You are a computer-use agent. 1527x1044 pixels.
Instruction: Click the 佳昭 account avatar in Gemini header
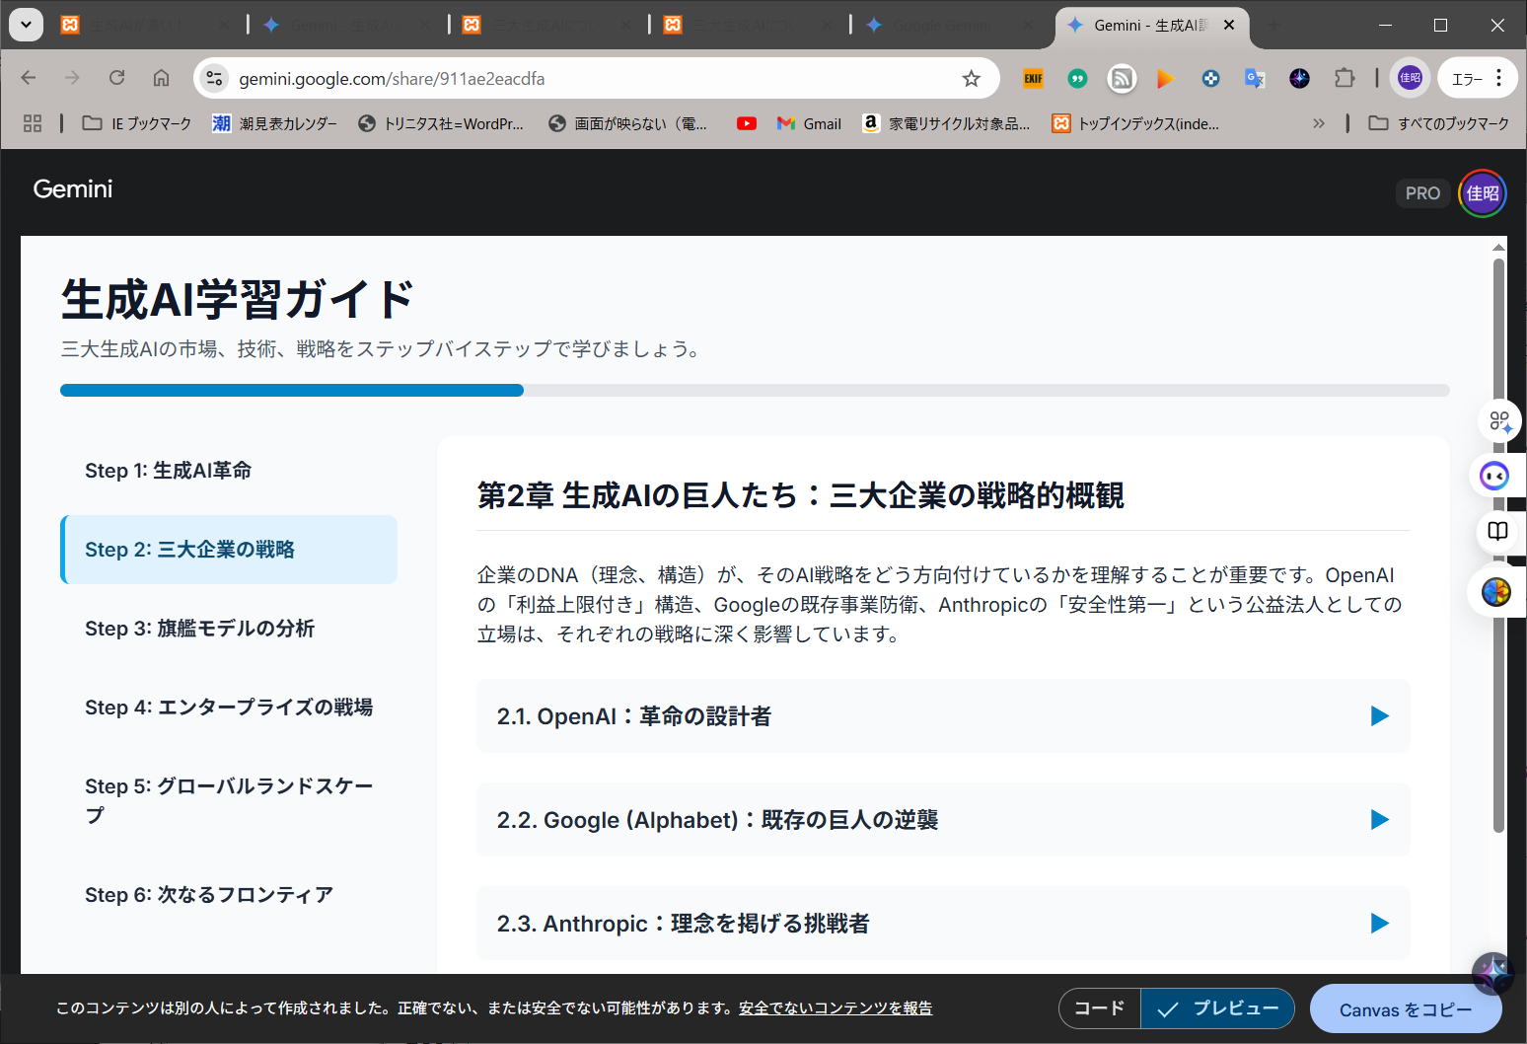click(1483, 193)
